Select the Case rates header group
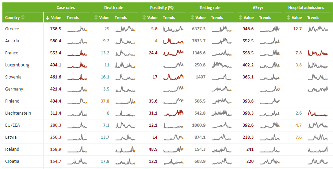The height and width of the screenshot is (169, 333). pyautogui.click(x=66, y=8)
